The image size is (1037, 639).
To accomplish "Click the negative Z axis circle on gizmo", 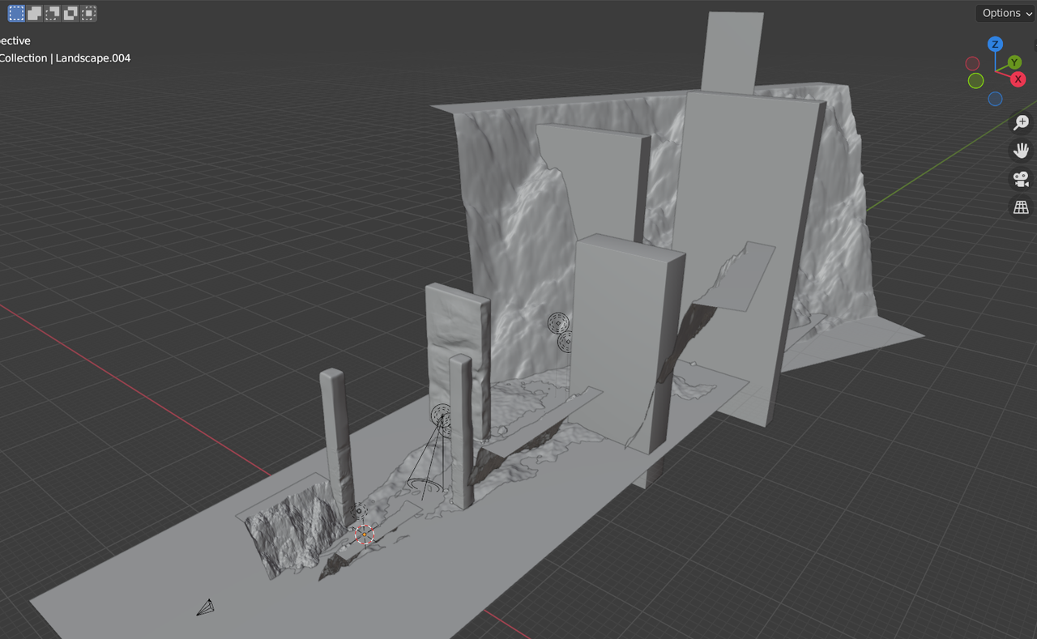I will click(x=995, y=99).
